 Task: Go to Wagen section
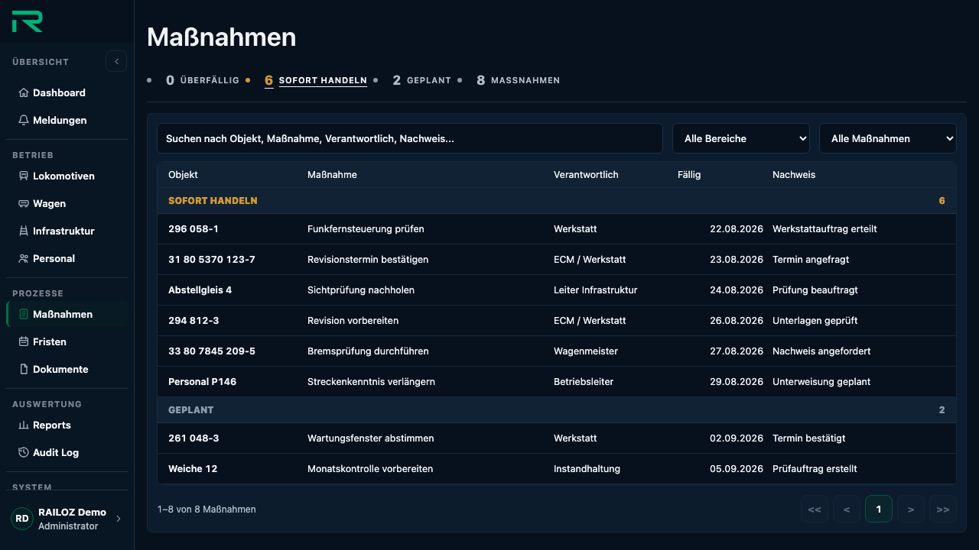tap(67, 203)
